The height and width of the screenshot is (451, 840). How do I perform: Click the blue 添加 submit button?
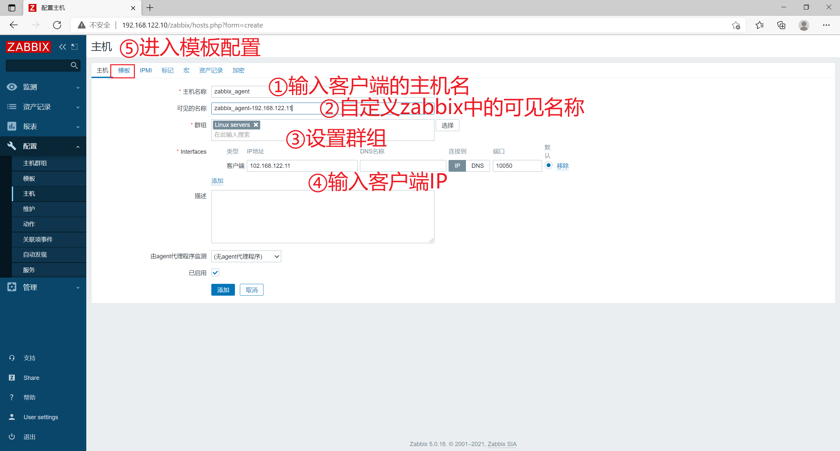coord(223,290)
